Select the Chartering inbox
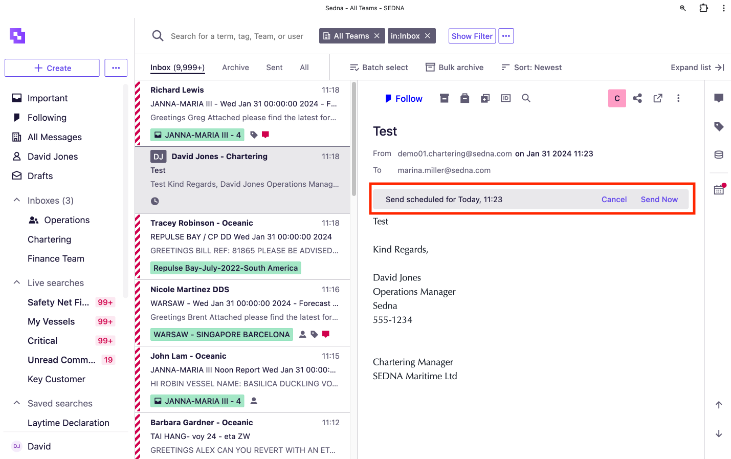Viewport: 731px width, 459px height. pyautogui.click(x=50, y=239)
